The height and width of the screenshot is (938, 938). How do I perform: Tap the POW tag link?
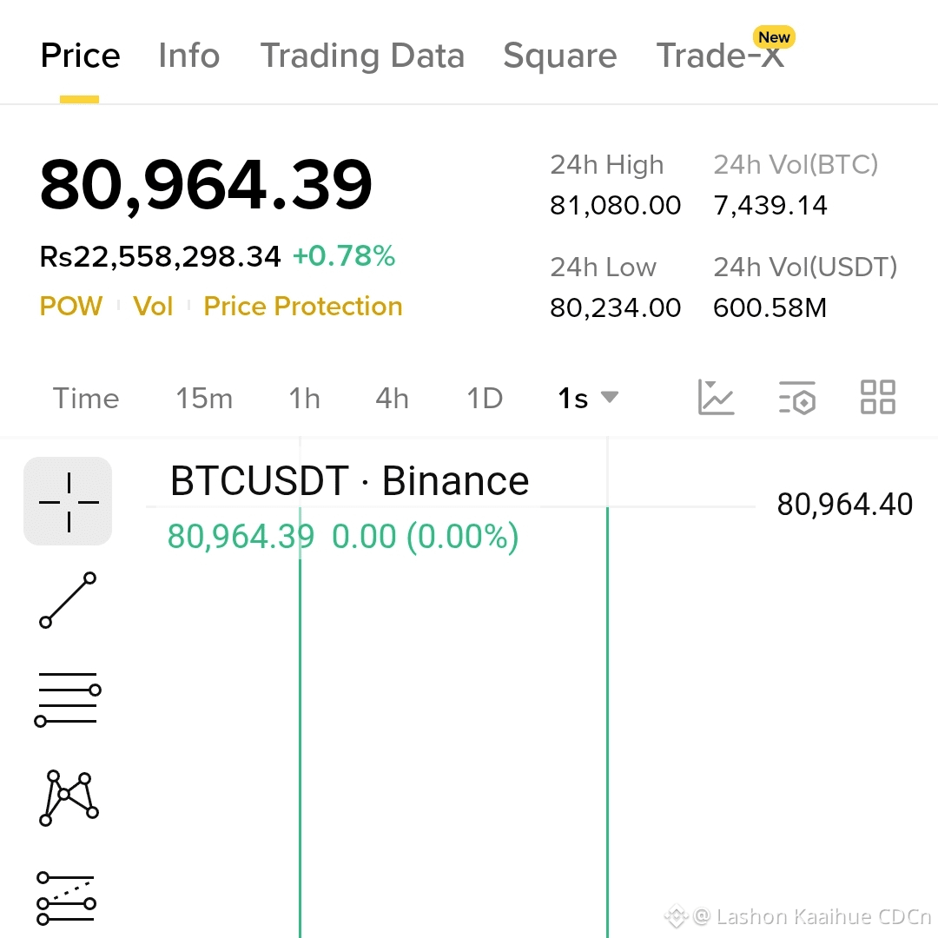click(71, 306)
